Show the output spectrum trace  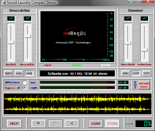[76, 65]
